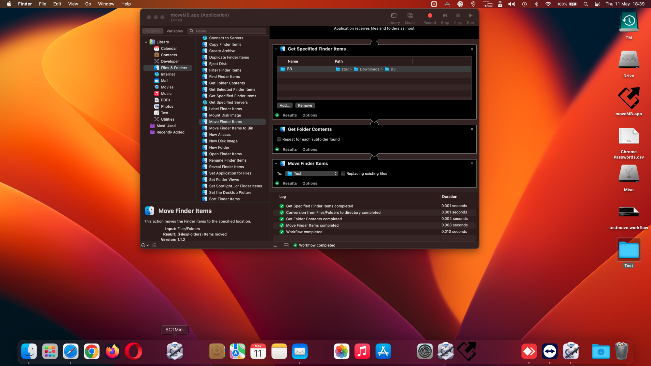Enable Repeat for each subfolder found
Image resolution: width=651 pixels, height=366 pixels.
pyautogui.click(x=279, y=140)
